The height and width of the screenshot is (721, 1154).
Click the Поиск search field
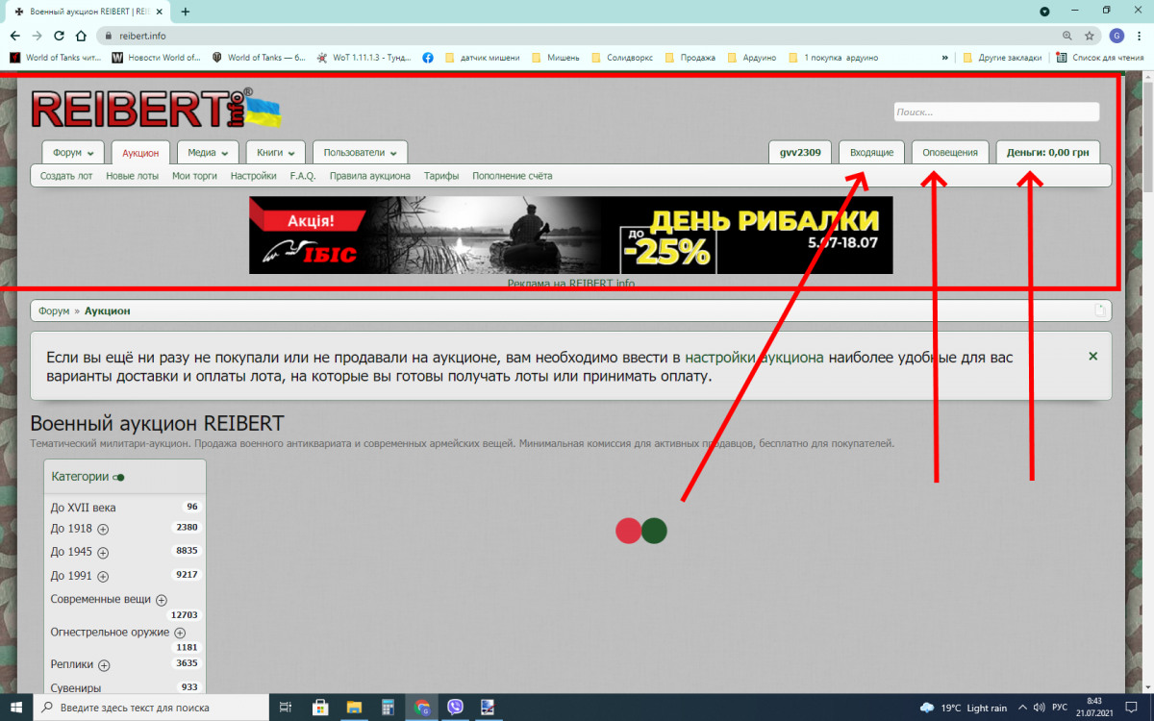[996, 112]
